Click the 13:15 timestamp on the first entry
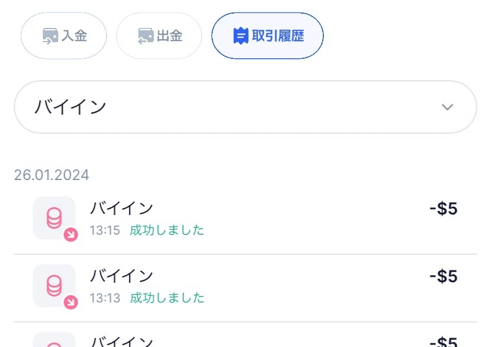491x347 pixels. [103, 230]
